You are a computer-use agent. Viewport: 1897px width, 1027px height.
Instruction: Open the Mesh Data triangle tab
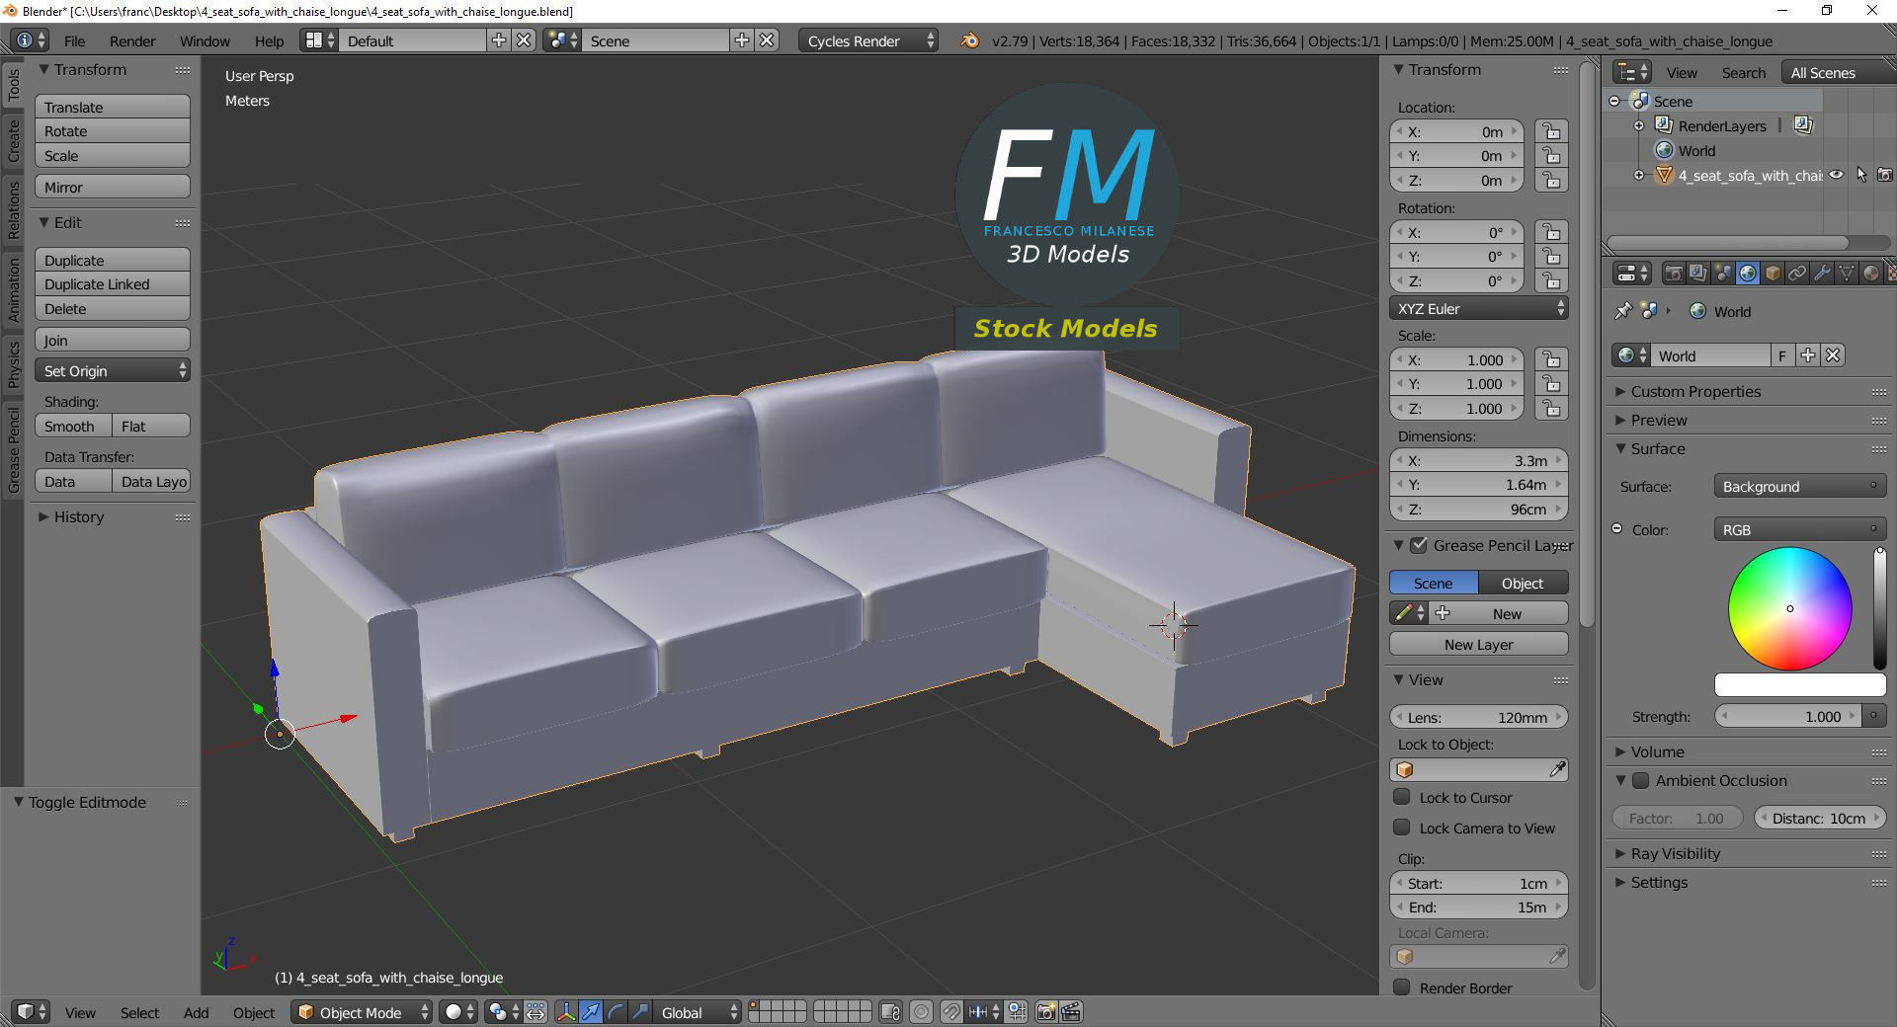point(1847,274)
